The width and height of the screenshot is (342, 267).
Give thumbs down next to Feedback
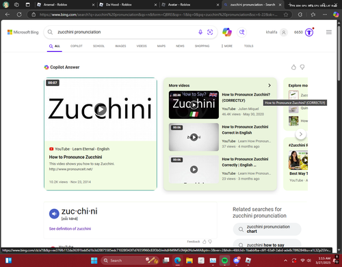coord(210,242)
